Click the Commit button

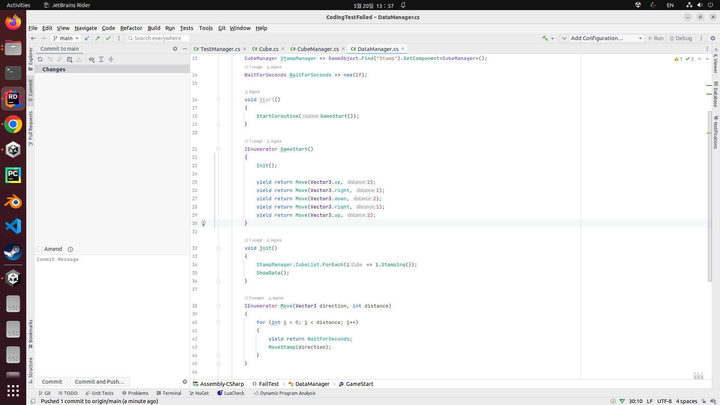tap(52, 382)
